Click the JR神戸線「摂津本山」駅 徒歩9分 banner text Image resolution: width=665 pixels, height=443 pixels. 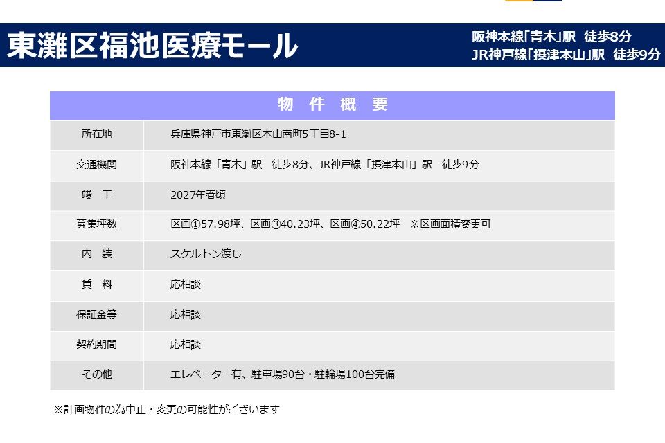pyautogui.click(x=565, y=55)
